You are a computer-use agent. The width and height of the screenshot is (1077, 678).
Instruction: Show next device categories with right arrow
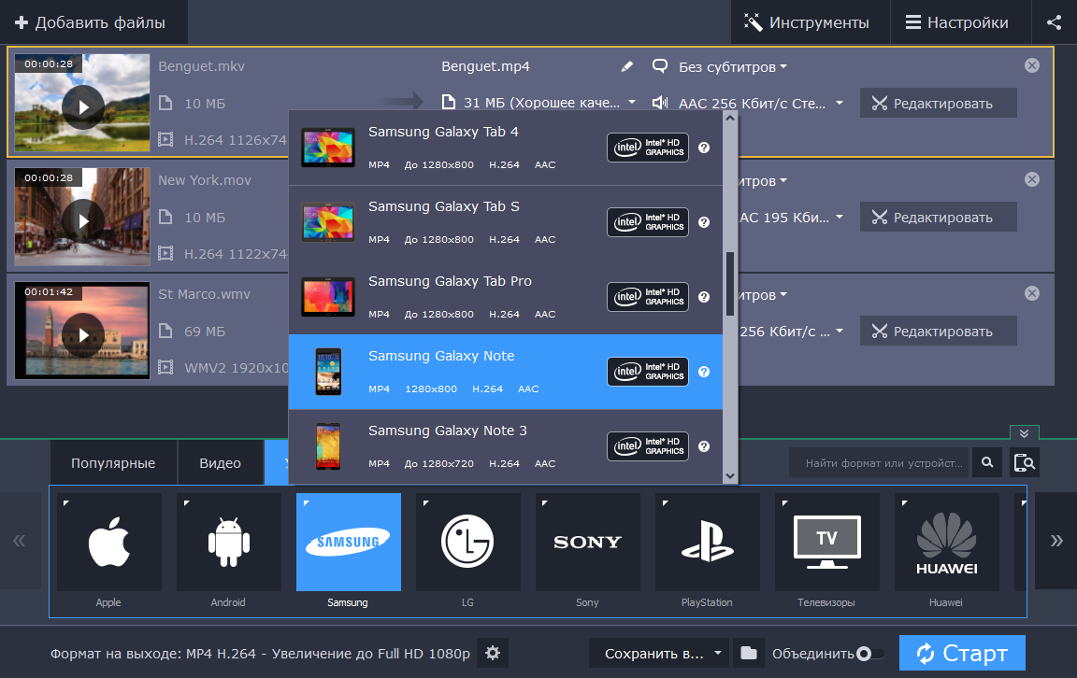(x=1056, y=541)
